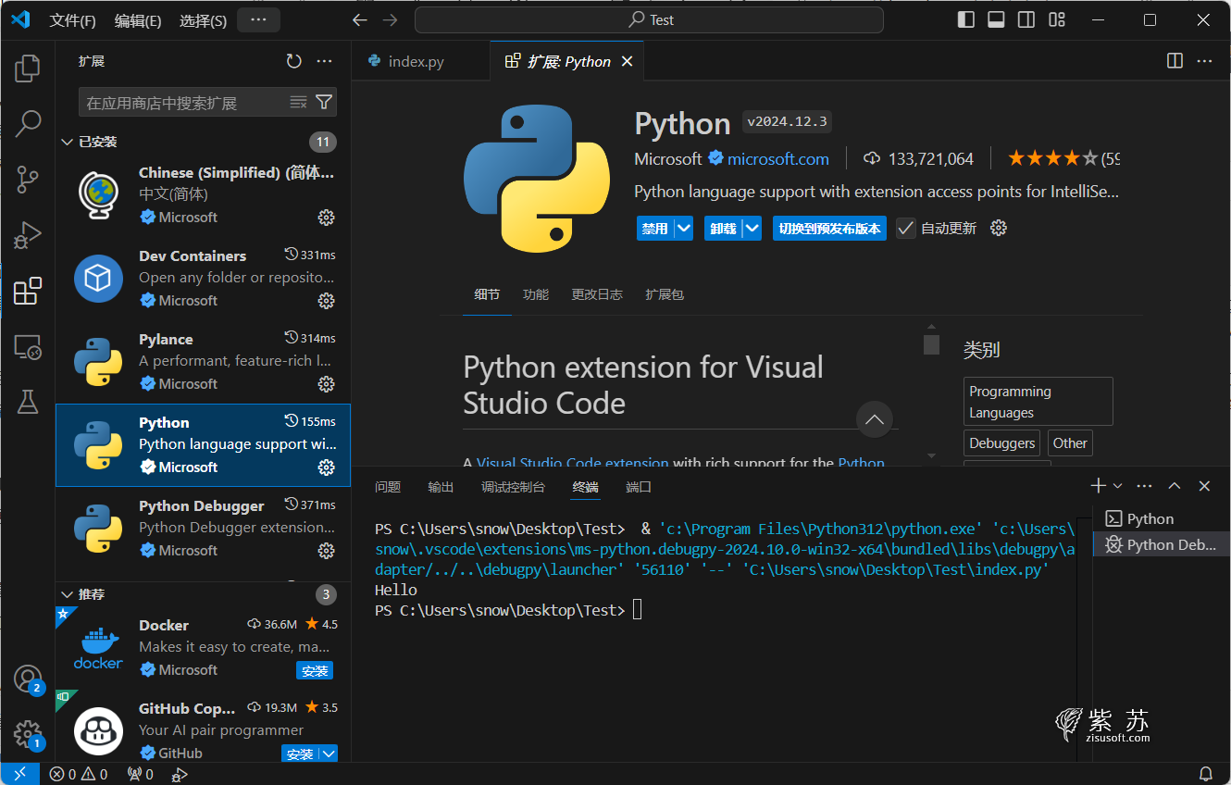
Task: Open the extension filter funnel
Action: pos(324,102)
